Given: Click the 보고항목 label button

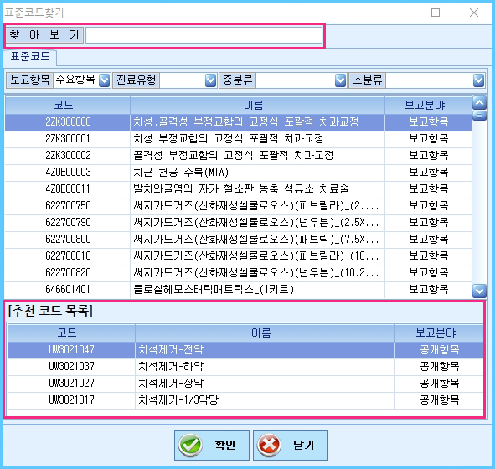Looking at the screenshot, I should 29,80.
